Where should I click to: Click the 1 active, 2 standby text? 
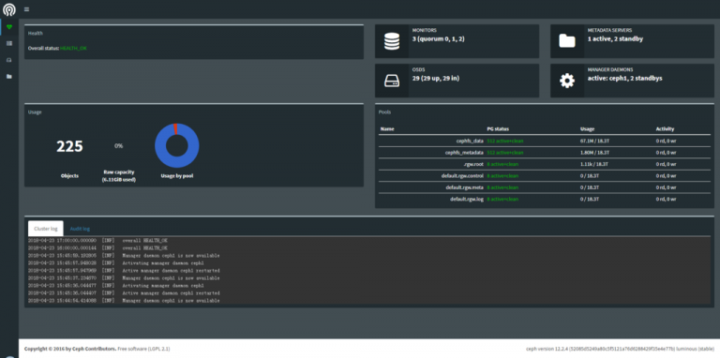tap(615, 39)
